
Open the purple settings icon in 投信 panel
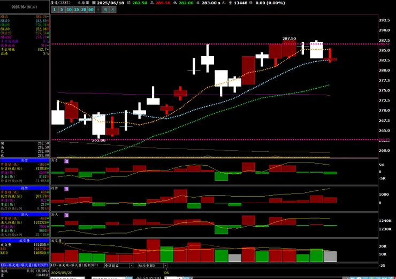[66, 189]
